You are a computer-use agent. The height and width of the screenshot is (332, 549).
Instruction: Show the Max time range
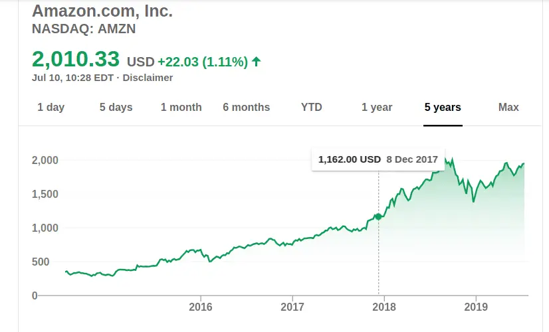click(x=508, y=107)
